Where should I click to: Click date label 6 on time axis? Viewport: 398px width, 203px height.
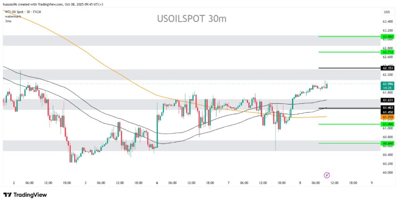pos(157,183)
